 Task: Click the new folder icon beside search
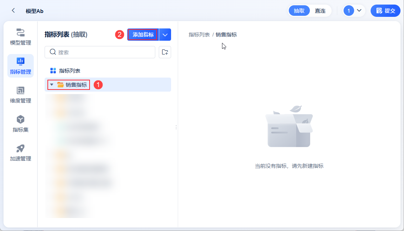click(x=165, y=52)
